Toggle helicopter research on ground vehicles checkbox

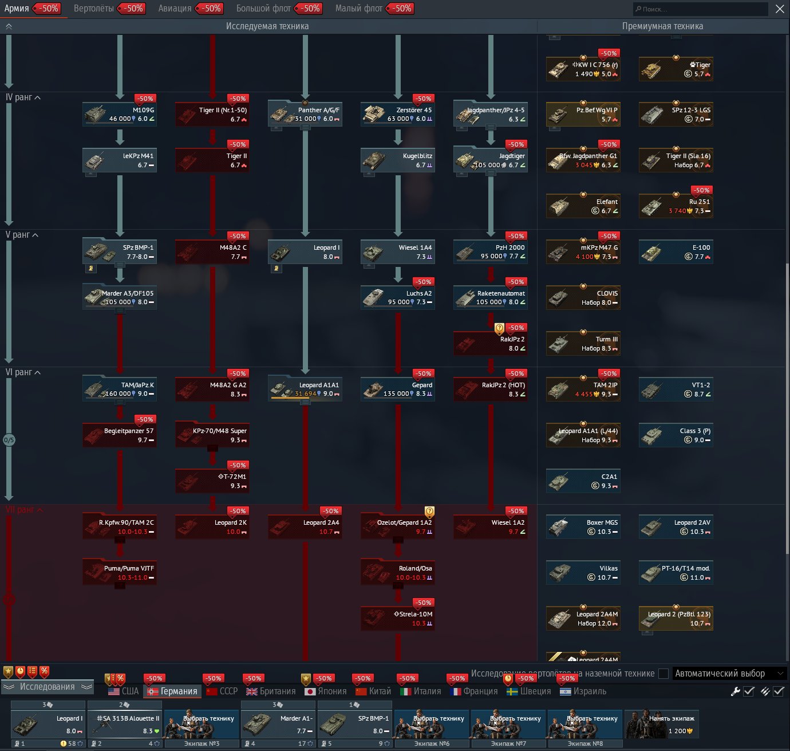[663, 674]
